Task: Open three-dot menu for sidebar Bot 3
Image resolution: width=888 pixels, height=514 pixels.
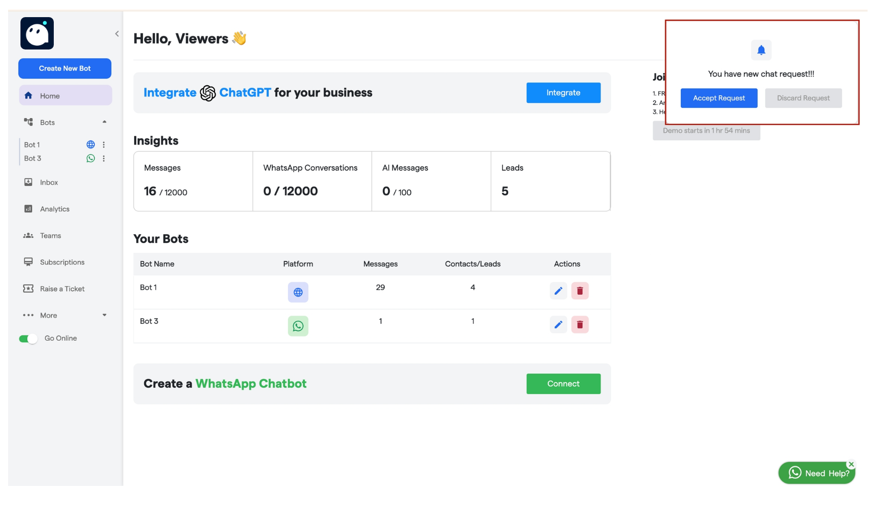Action: click(104, 158)
